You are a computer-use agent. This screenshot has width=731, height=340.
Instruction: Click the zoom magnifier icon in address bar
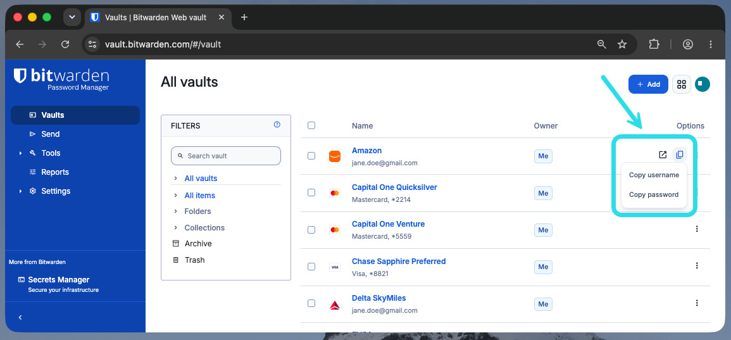click(x=602, y=44)
